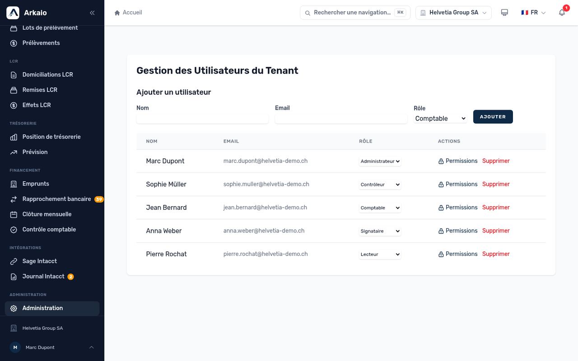Change Pierre Rochat's role dropdown
Screen dimensions: 578x361
click(380, 255)
